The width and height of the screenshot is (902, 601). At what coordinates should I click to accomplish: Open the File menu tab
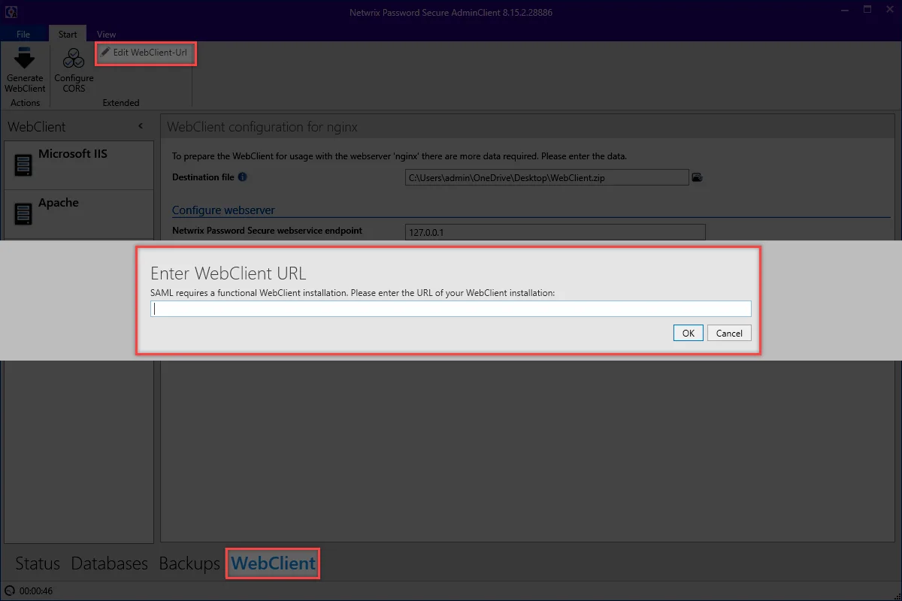[x=23, y=34]
